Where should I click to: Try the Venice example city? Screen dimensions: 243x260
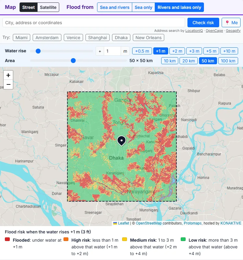tap(73, 38)
